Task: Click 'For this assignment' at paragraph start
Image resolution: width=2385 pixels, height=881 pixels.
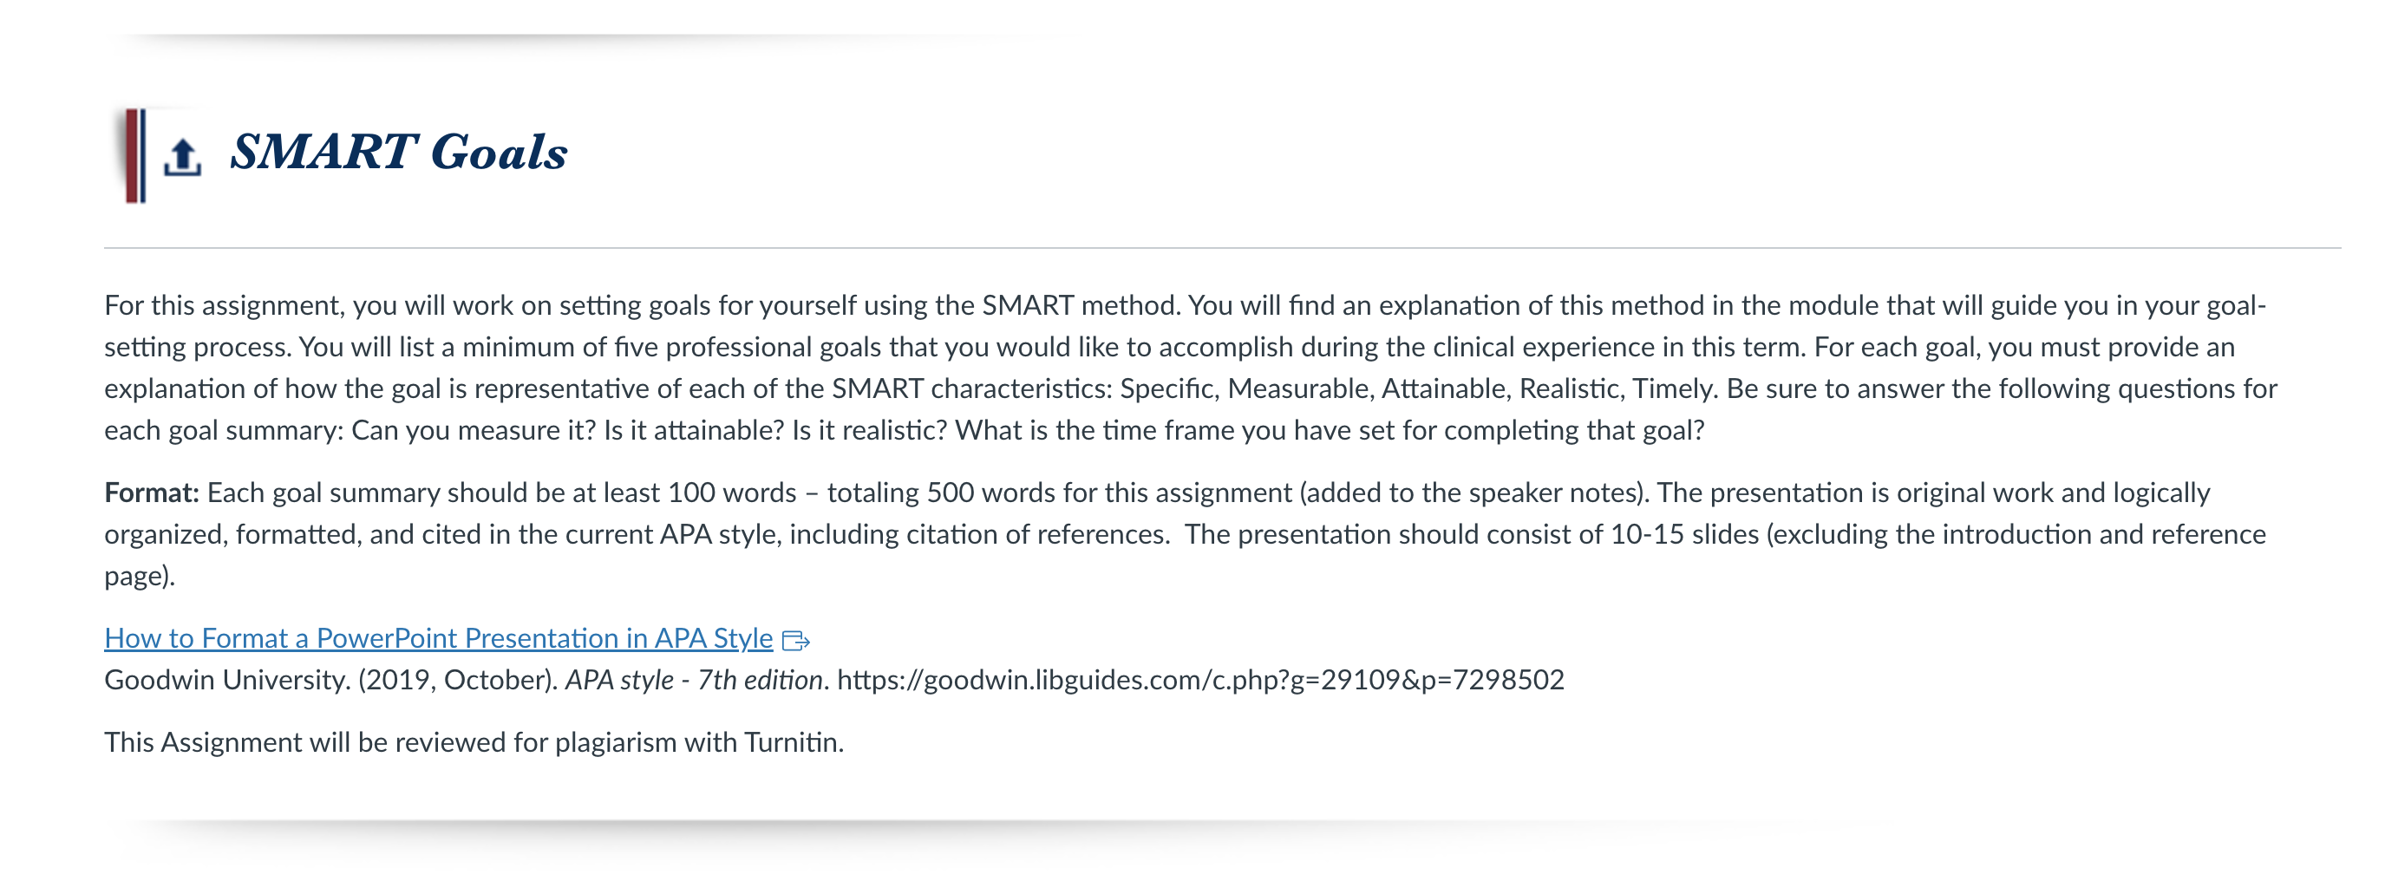Action: pos(224,305)
